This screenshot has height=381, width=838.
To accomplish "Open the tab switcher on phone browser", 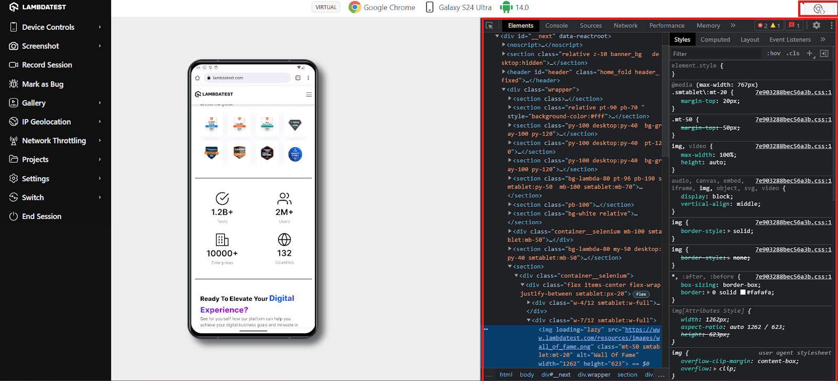I will 297,78.
